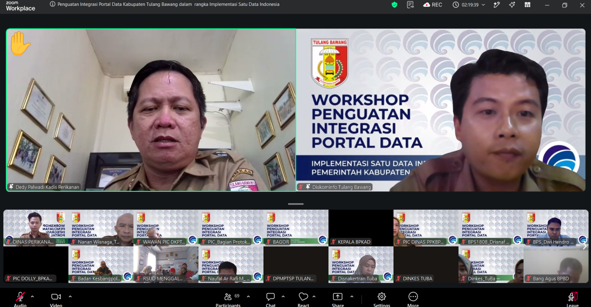The width and height of the screenshot is (591, 307).
Task: Select Bang Agus BPBD participant thumbnail
Action: (556, 265)
